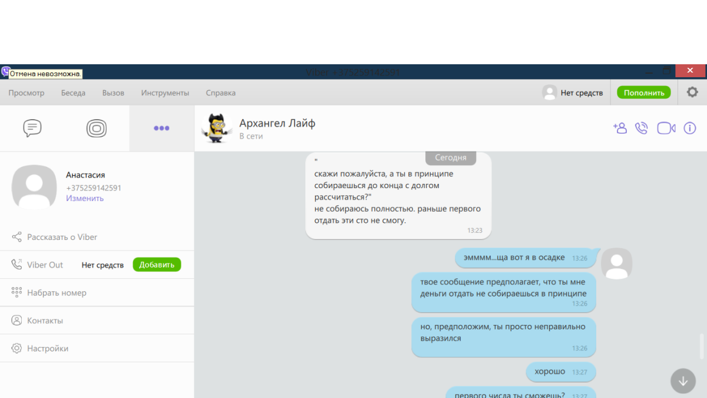Click Анастасия profile picture
Image resolution: width=707 pixels, height=398 pixels.
34,187
